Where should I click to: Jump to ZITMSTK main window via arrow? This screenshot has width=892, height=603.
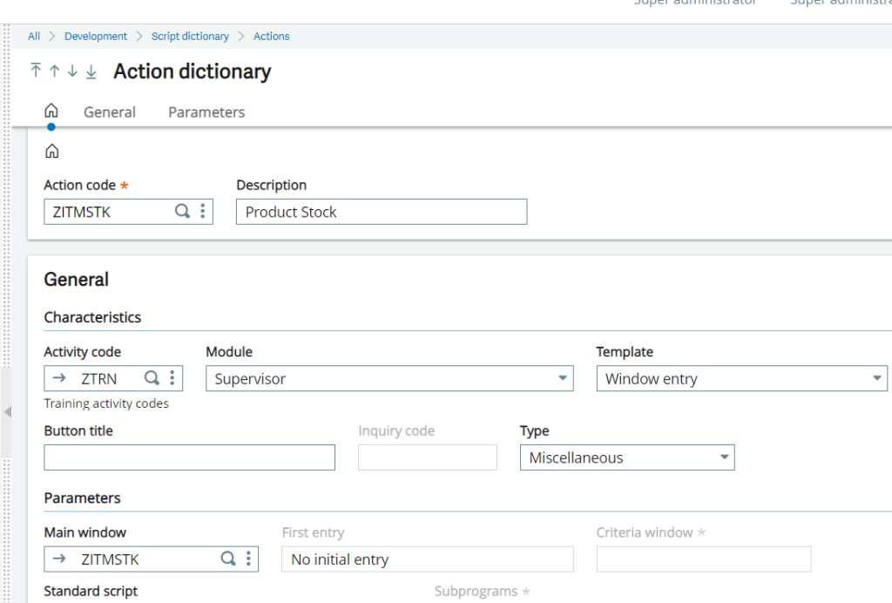(x=59, y=559)
